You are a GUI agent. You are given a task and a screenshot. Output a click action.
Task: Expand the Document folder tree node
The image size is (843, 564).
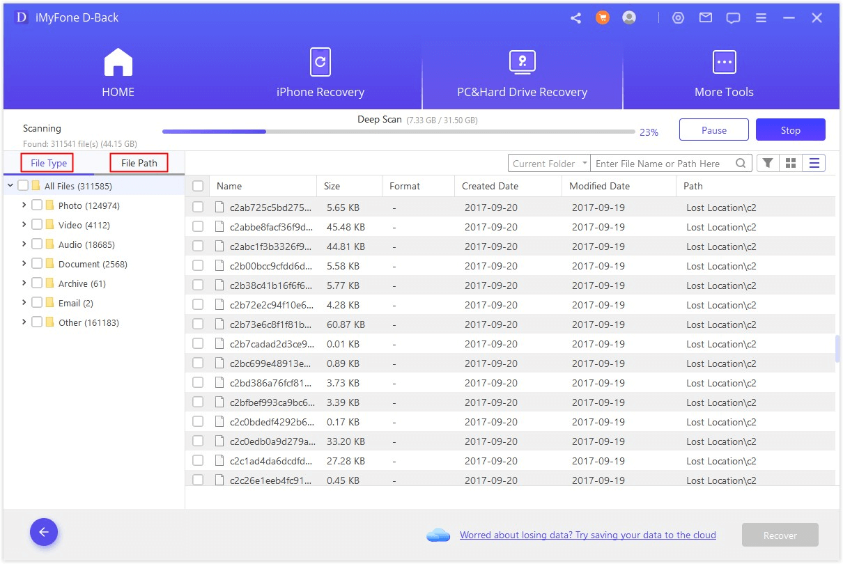(24, 264)
